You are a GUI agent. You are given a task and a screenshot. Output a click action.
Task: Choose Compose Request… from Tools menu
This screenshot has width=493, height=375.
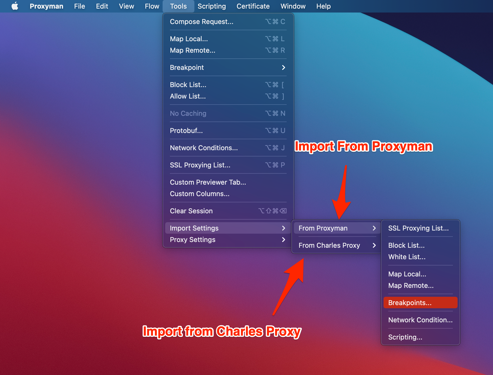(x=228, y=22)
